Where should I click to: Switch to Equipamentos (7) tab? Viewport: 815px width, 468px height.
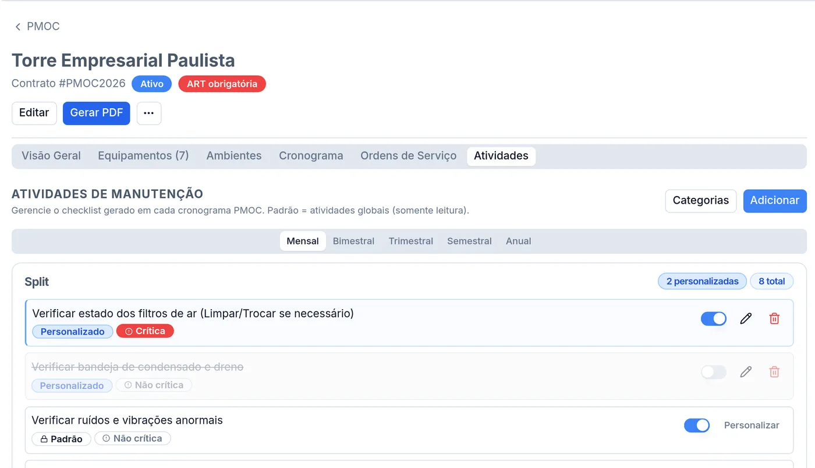pyautogui.click(x=143, y=156)
